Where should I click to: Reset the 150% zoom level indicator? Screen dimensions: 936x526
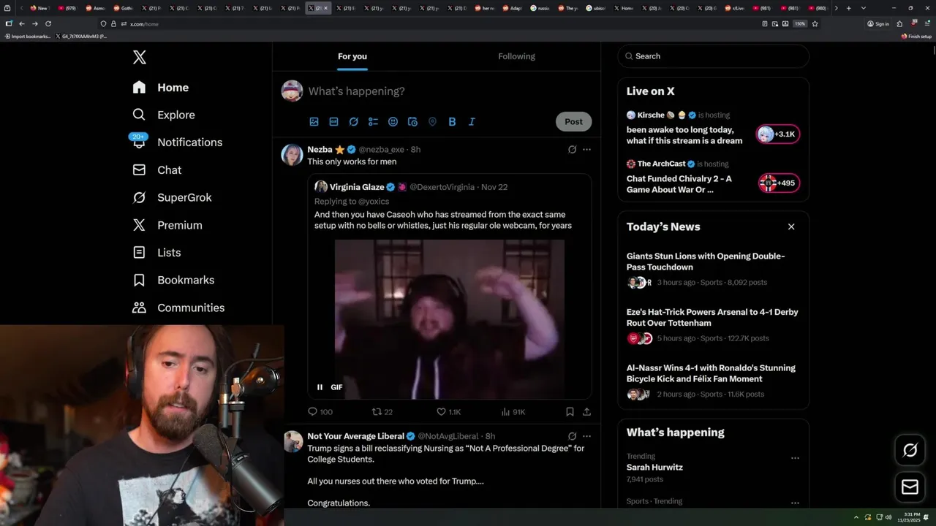pos(800,24)
